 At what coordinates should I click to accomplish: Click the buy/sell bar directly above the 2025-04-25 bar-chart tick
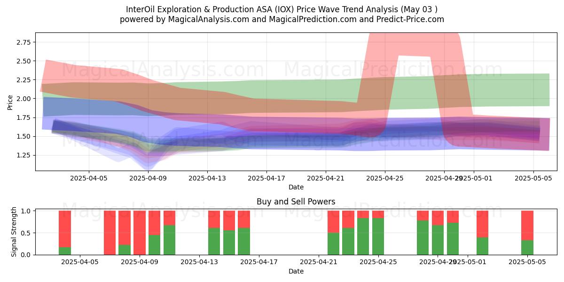pos(378,233)
